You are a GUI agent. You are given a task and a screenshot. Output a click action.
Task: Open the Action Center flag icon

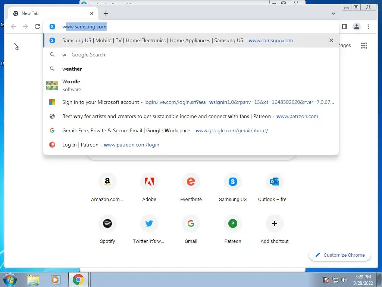[x=326, y=280]
